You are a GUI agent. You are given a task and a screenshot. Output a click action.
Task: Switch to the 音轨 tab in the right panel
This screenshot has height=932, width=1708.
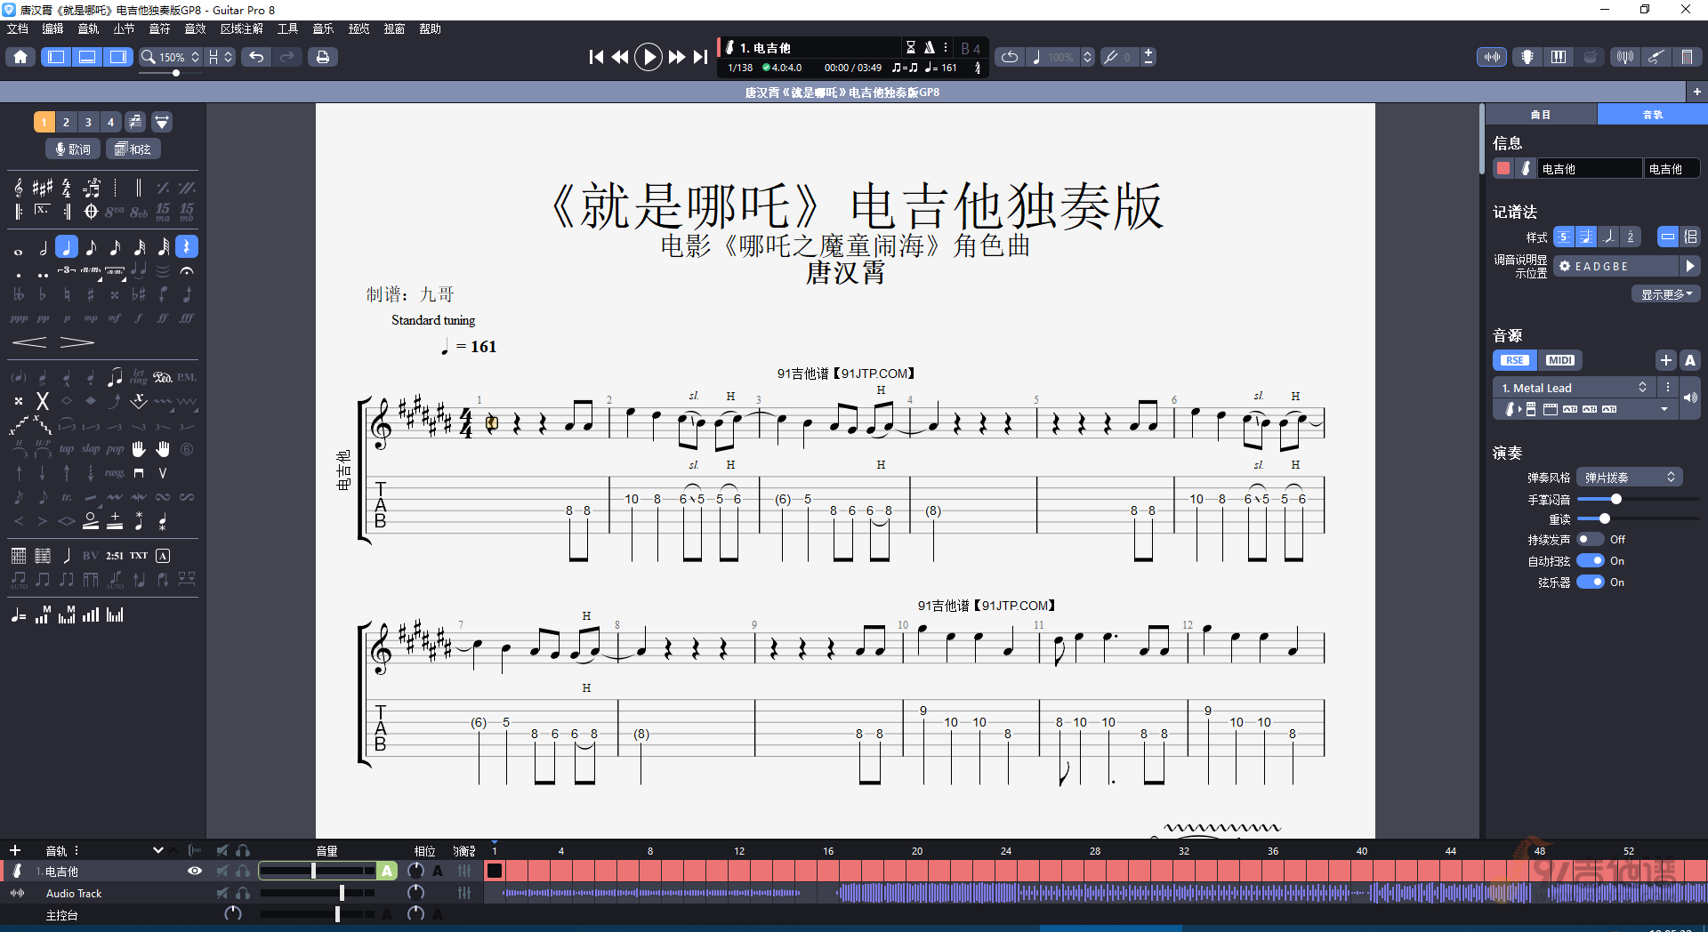tap(1653, 114)
